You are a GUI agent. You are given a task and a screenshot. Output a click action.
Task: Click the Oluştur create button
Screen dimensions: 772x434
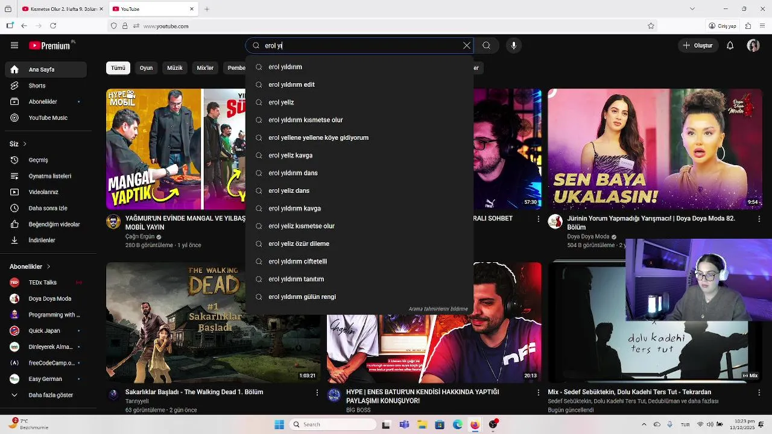point(697,45)
